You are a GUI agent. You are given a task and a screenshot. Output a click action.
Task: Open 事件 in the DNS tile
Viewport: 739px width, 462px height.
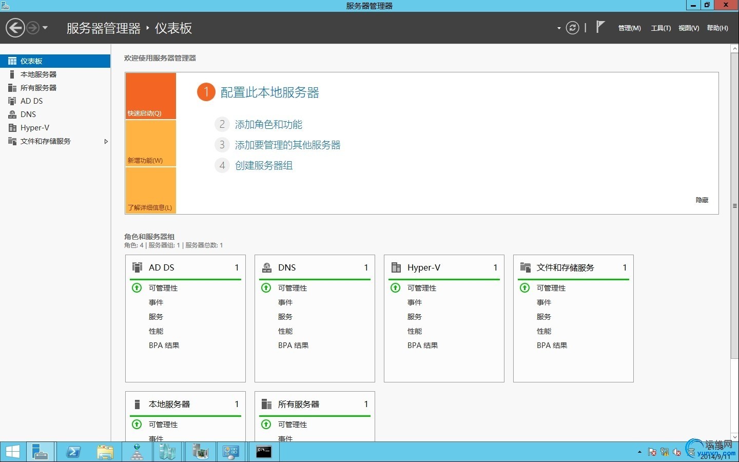click(x=285, y=302)
